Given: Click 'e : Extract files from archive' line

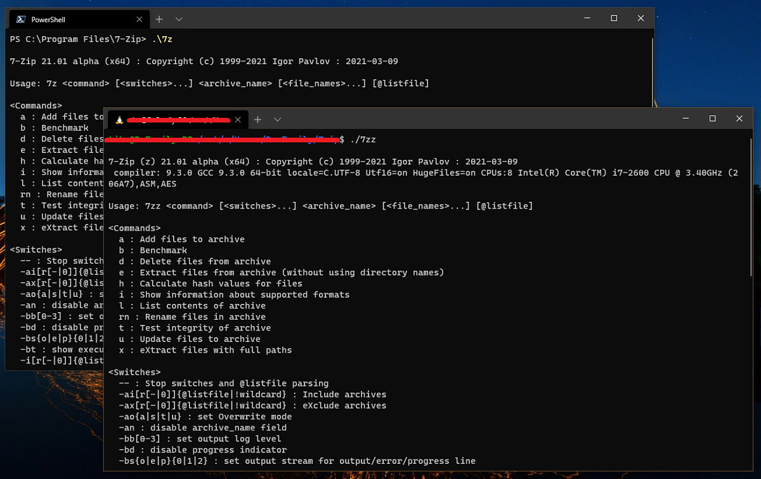Looking at the screenshot, I should pos(282,273).
